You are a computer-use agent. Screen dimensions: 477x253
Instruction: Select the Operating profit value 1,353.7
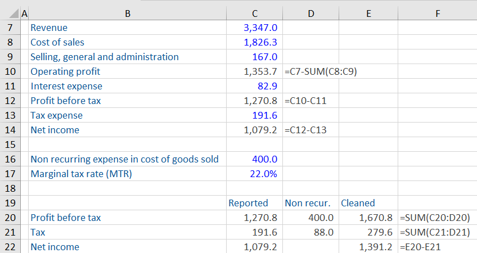254,71
